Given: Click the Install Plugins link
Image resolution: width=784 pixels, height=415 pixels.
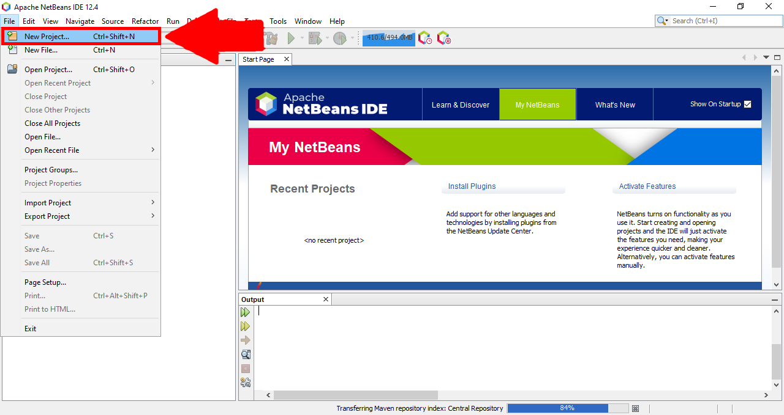Looking at the screenshot, I should click(472, 186).
